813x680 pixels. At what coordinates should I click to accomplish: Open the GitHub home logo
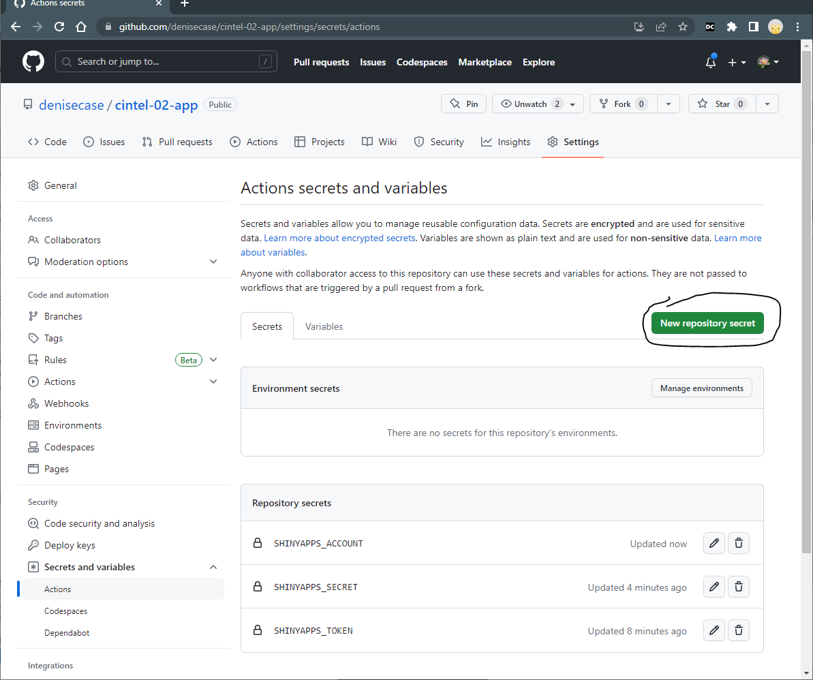(x=33, y=62)
